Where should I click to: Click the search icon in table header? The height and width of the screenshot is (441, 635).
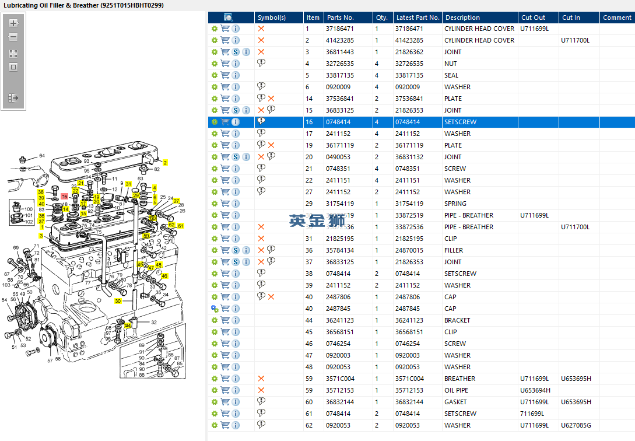229,17
